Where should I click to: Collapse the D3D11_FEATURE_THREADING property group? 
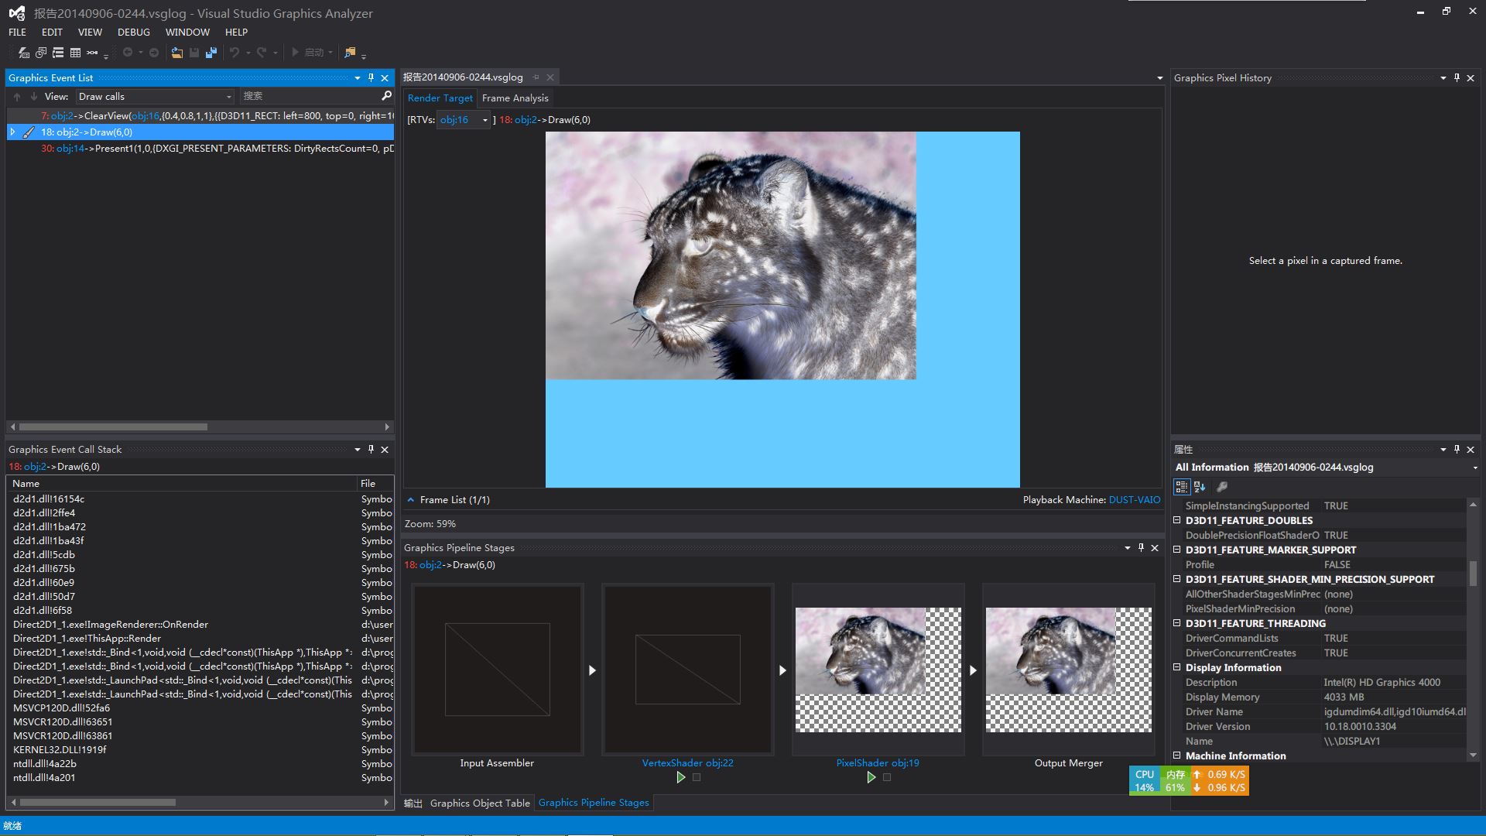pyautogui.click(x=1177, y=623)
